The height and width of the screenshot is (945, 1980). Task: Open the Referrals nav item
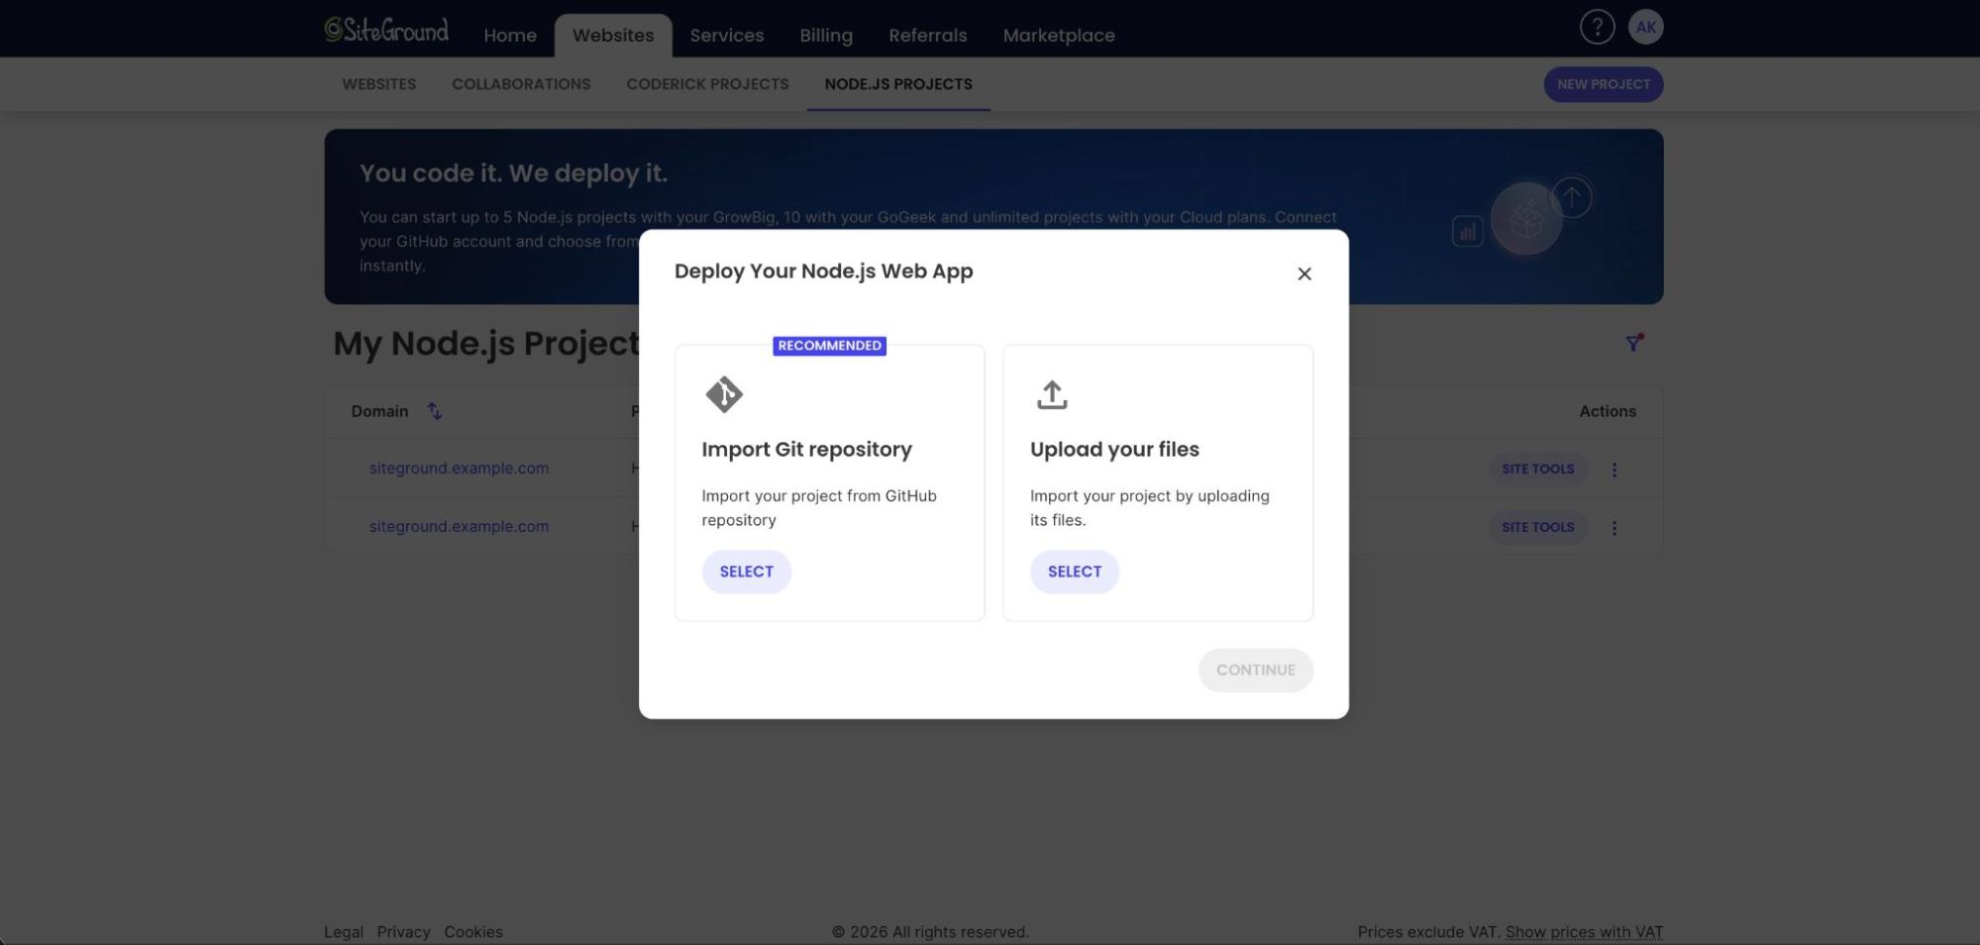click(927, 36)
